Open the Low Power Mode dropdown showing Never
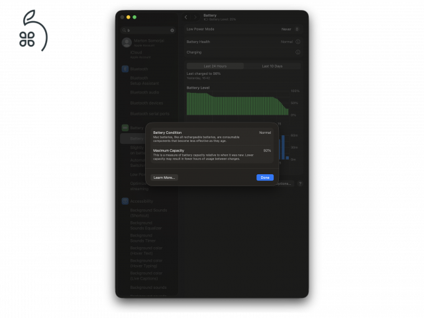The image size is (424, 318). (290, 29)
